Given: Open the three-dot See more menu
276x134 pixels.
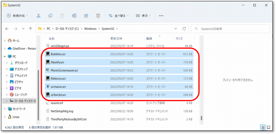Looking at the screenshot, I should click(161, 16).
